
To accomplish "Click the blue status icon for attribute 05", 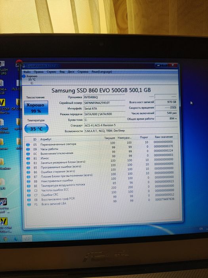I will (28, 145).
